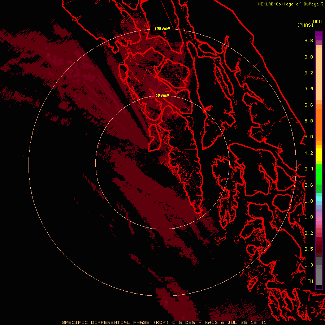Pick the pink swatch near 1.0
The width and height of the screenshot is (325, 325).
[x=319, y=219]
